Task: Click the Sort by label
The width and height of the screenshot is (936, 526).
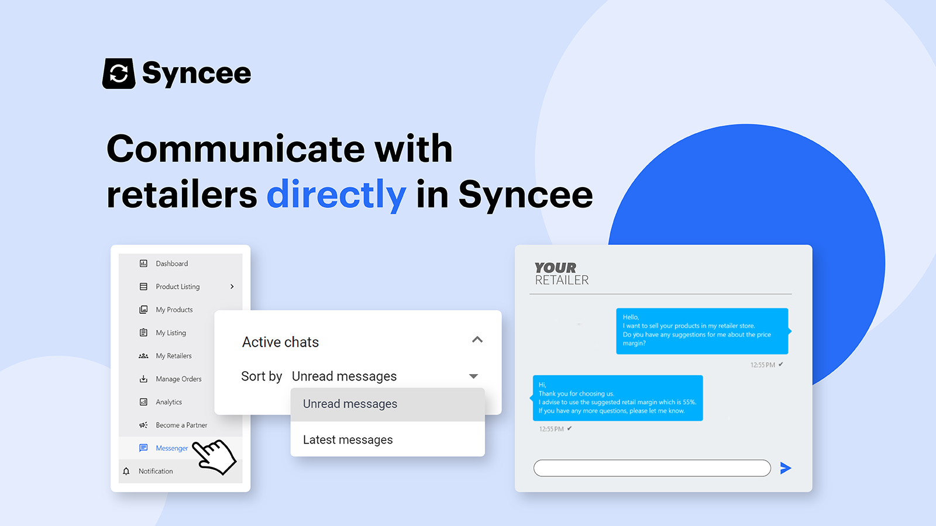Action: tap(261, 376)
